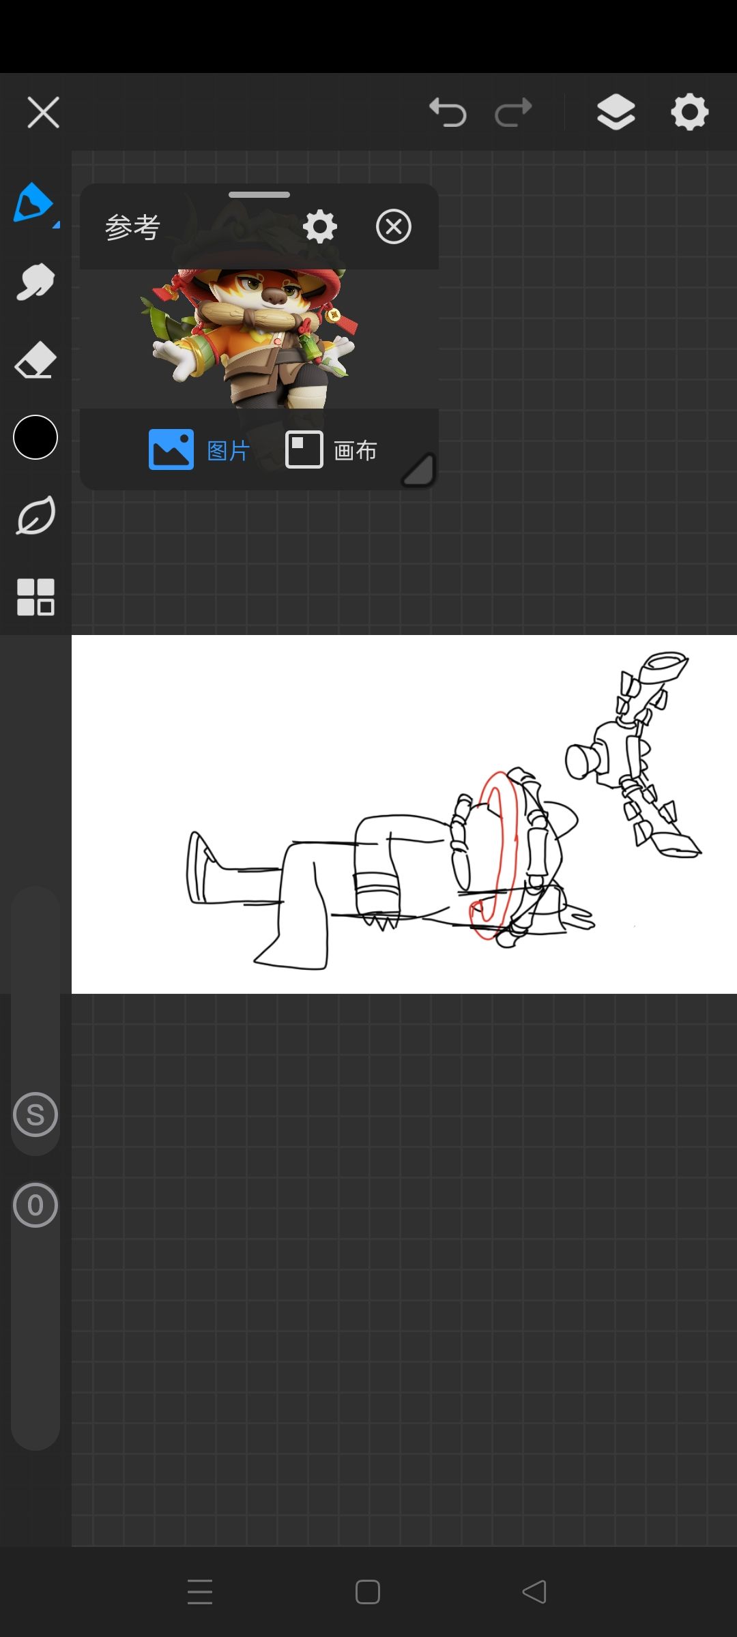The width and height of the screenshot is (737, 1637).
Task: Select the blue brush pen tool
Action: 34,203
